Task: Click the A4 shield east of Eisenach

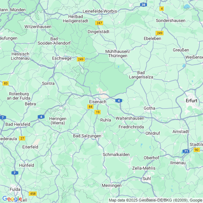Action: point(119,101)
